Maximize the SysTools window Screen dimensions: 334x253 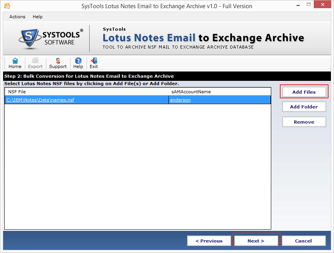click(x=308, y=5)
